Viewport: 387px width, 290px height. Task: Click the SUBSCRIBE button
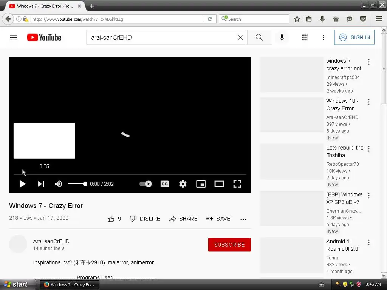(229, 245)
